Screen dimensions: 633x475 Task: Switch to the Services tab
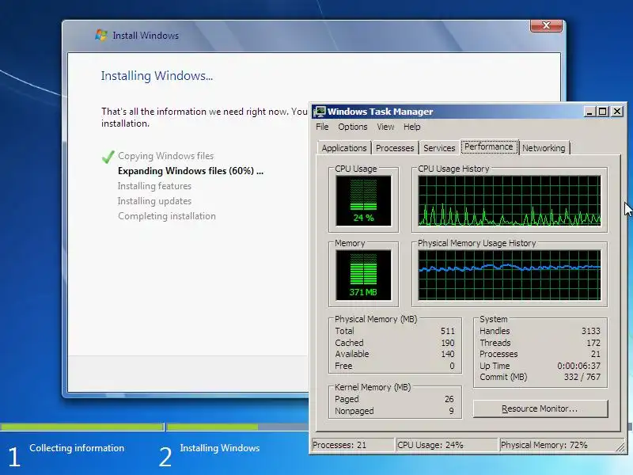tap(439, 148)
